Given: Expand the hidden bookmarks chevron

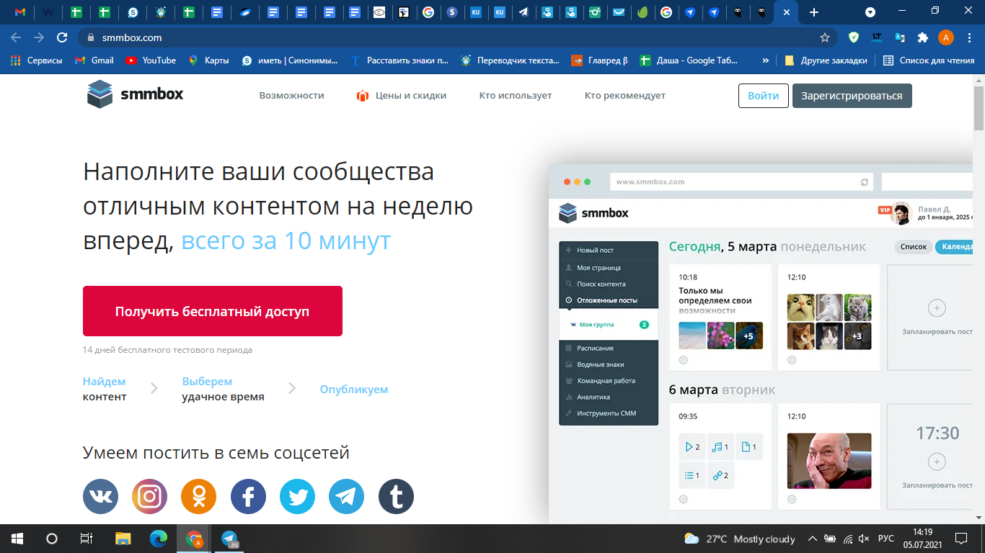Looking at the screenshot, I should (x=765, y=60).
